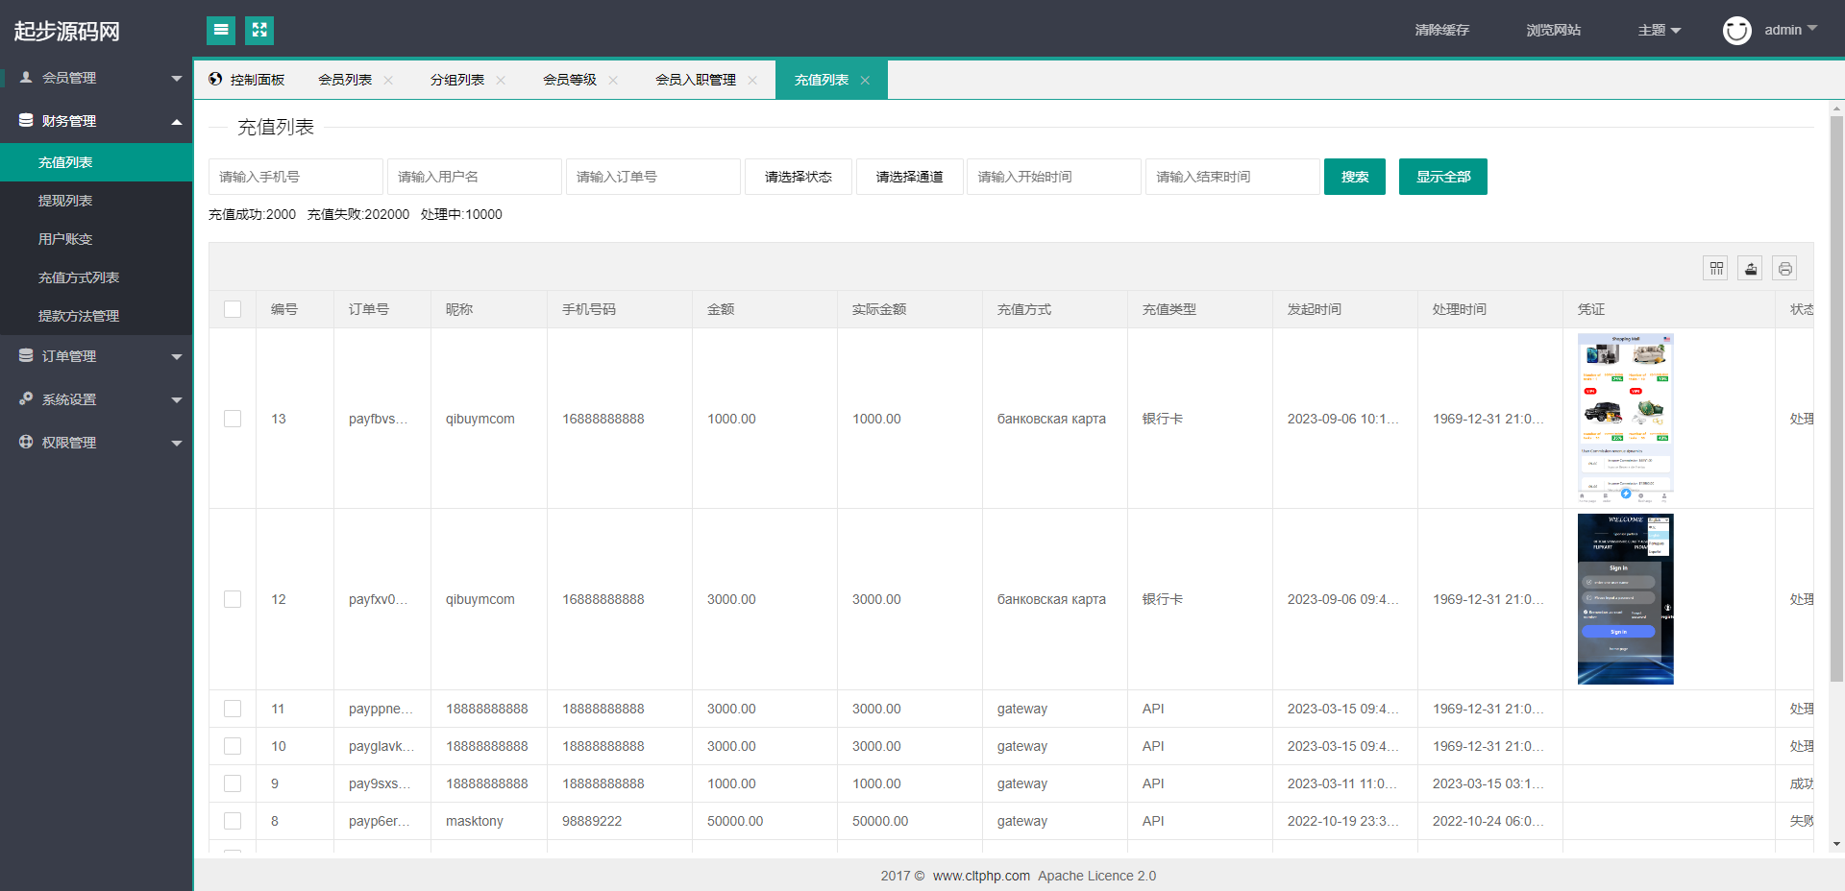Open the 请选择状态 status dropdown

point(798,177)
